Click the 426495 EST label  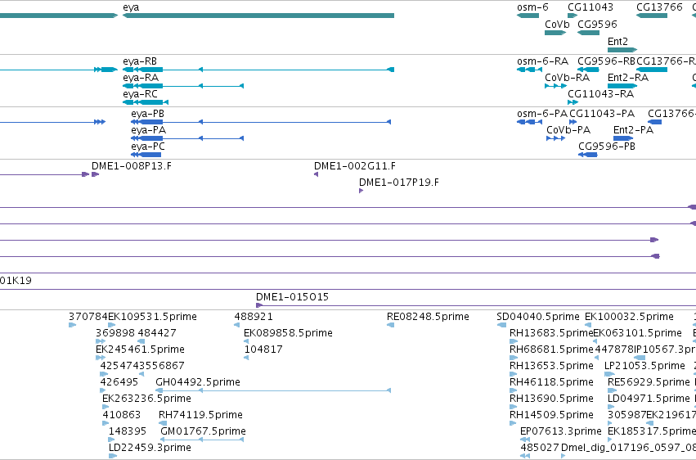119,382
